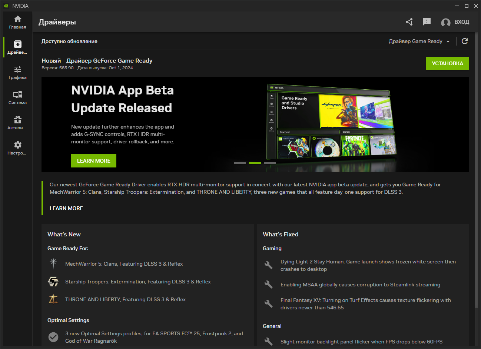
Task: Click the 3 new Optimal Settings profiles text
Action: click(x=154, y=337)
